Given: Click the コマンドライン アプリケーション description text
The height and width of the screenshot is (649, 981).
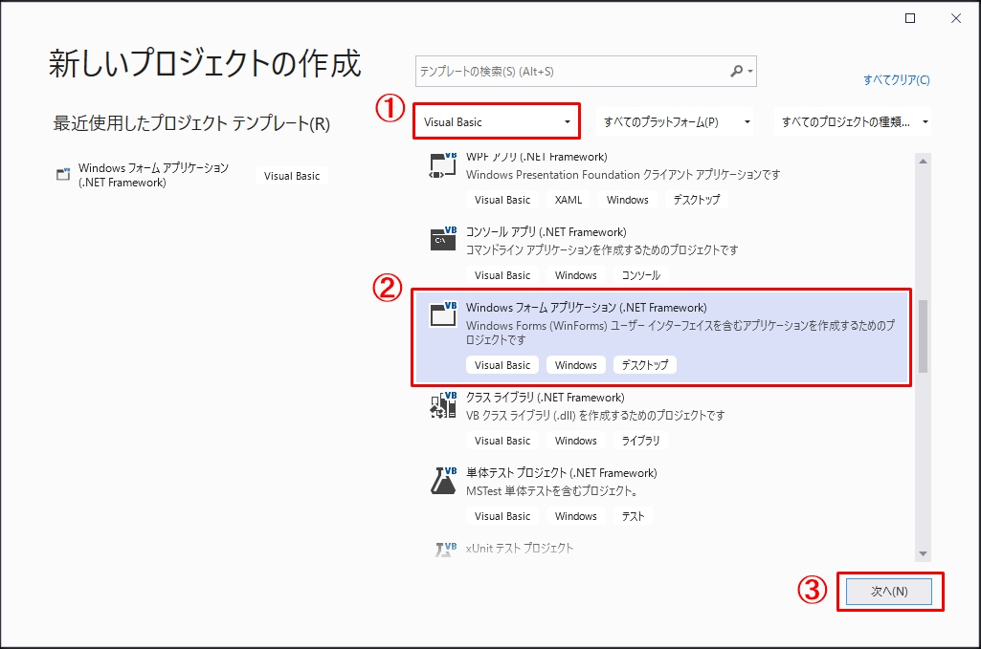Looking at the screenshot, I should pos(602,249).
